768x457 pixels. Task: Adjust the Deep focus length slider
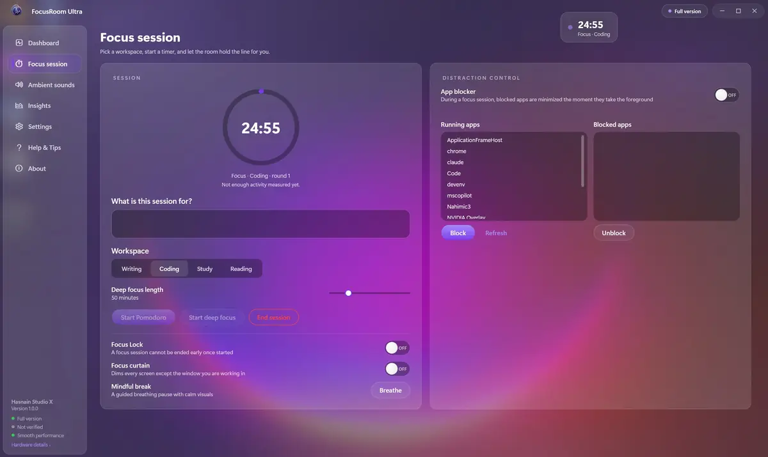(370, 293)
